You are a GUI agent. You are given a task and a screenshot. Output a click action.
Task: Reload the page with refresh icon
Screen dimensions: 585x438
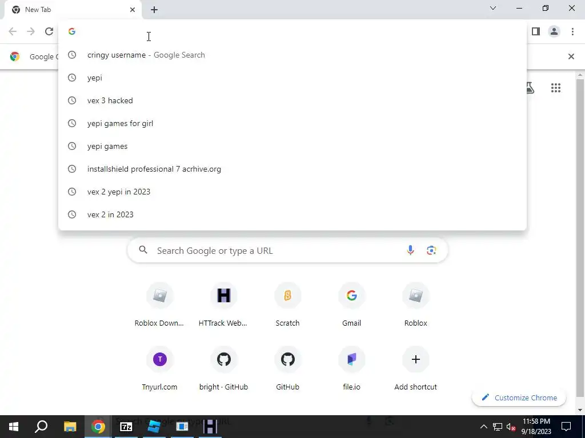[49, 31]
